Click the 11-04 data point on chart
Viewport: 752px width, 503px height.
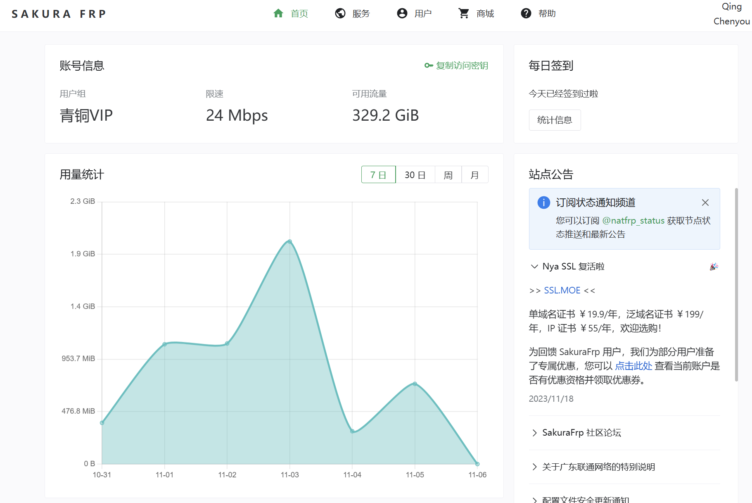[x=352, y=431]
